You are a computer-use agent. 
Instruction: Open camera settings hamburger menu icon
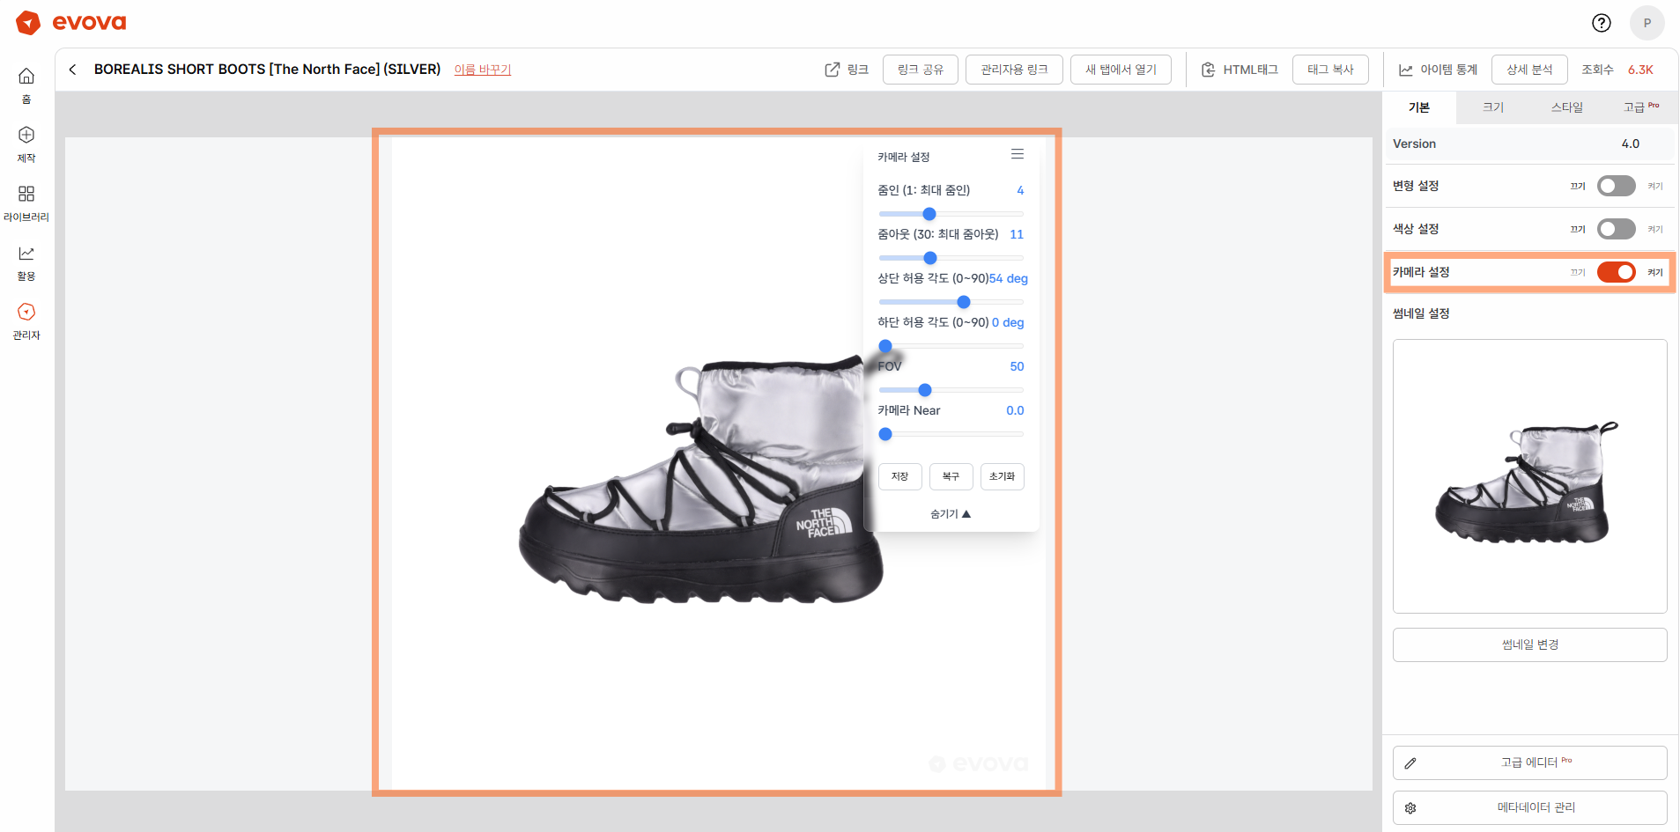[1017, 155]
